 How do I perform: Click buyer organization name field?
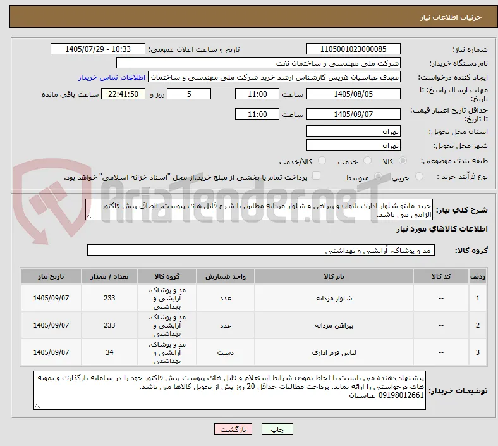[x=258, y=63]
